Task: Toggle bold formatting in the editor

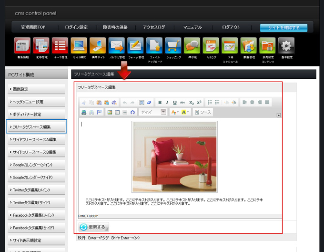Action: [160, 103]
